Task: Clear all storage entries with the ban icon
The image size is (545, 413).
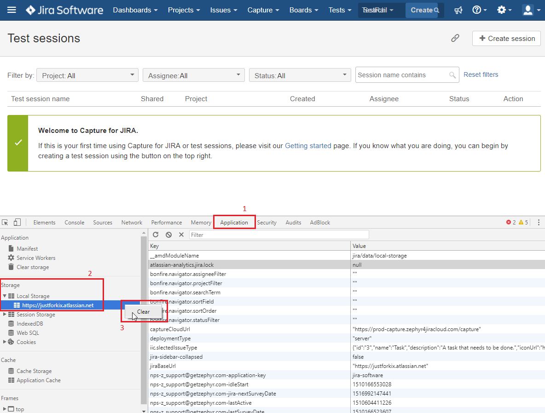Action: [168, 235]
